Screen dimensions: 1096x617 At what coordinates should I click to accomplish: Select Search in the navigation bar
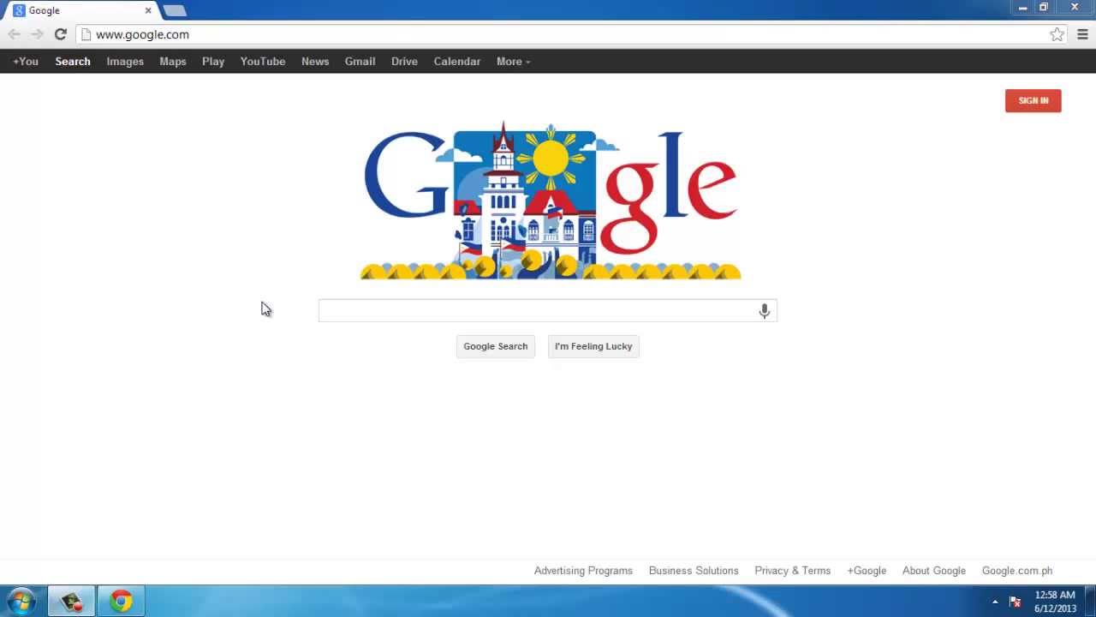[x=73, y=61]
